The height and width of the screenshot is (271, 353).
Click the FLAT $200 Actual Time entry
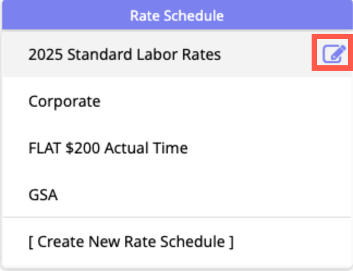[108, 147]
